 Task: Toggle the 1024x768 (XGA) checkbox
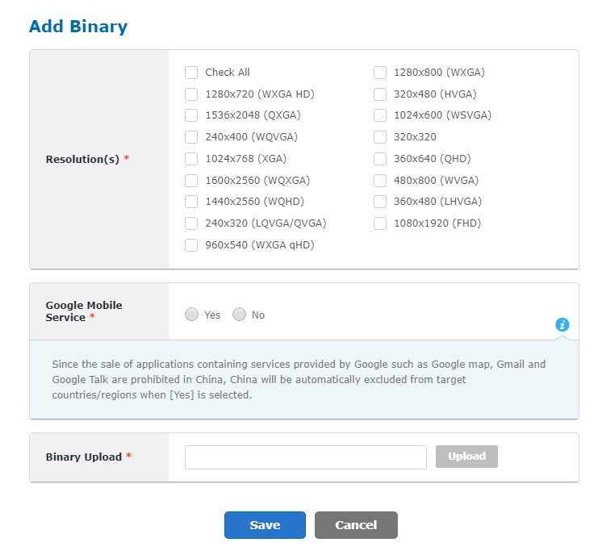[191, 159]
